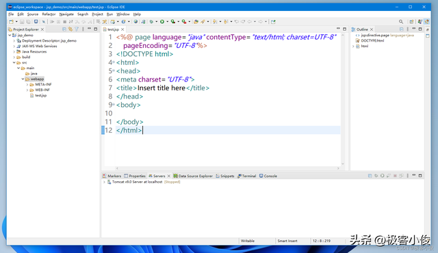This screenshot has width=438, height=253.
Task: Maximize the Project Explorer view
Action: [96, 29]
